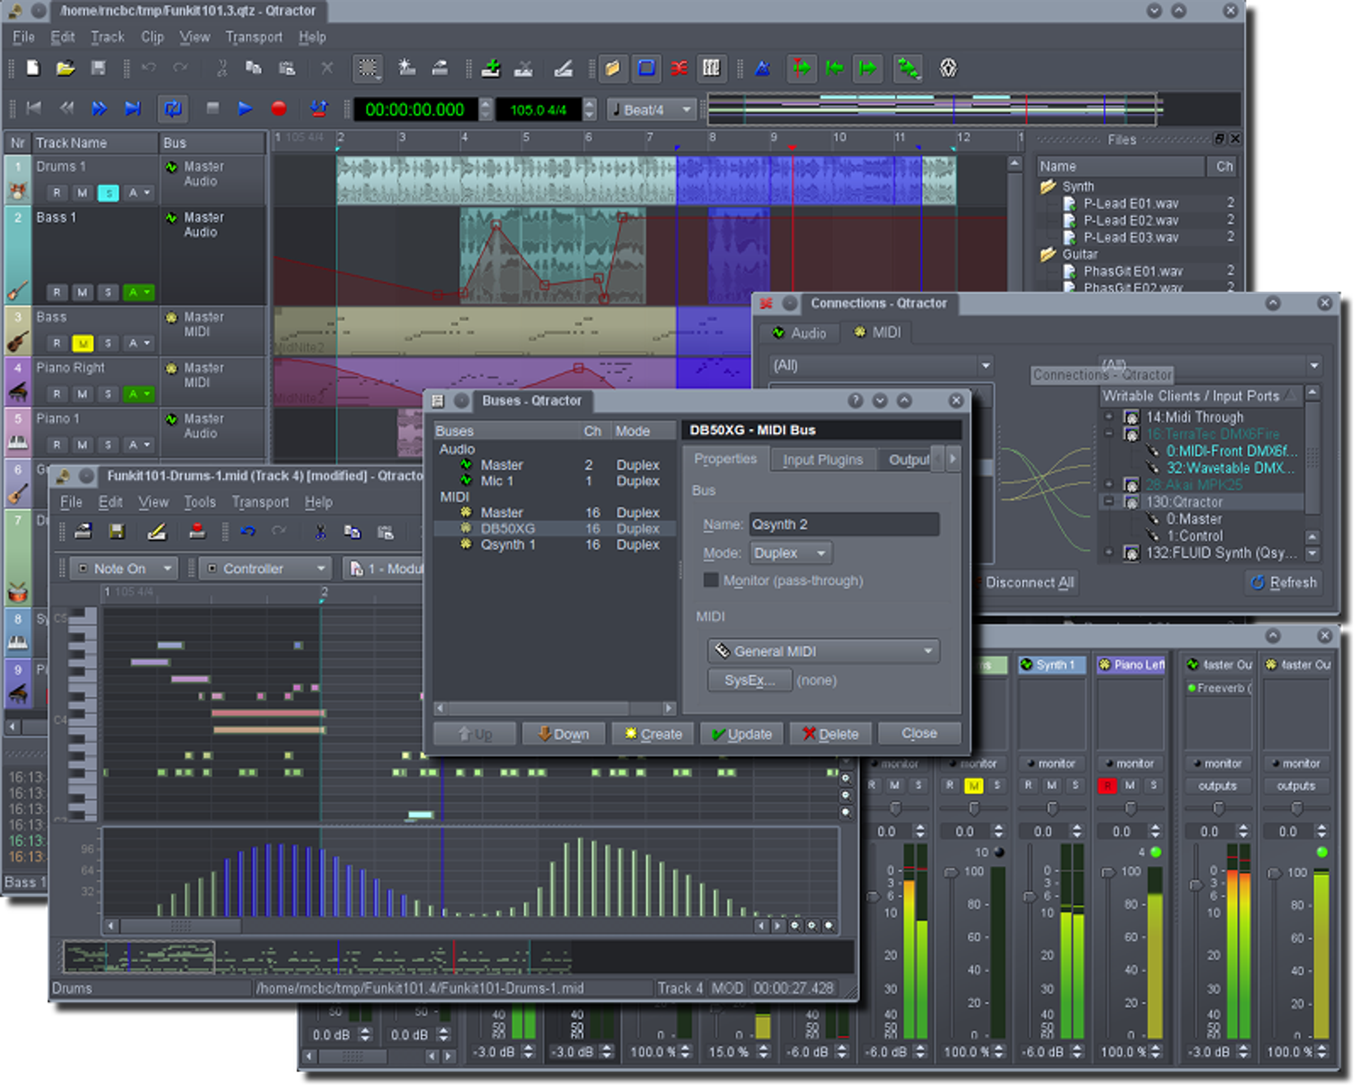Click Update in the Buses dialog

click(x=742, y=733)
